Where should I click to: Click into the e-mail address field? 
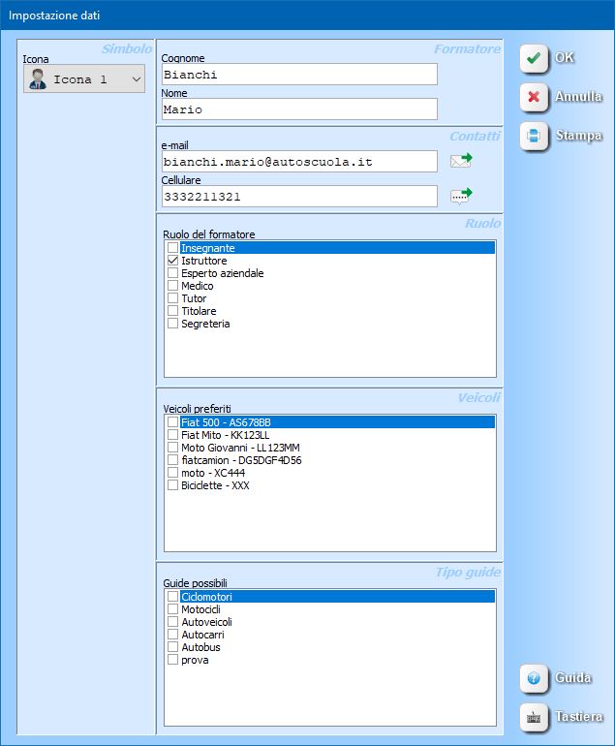pyautogui.click(x=298, y=162)
